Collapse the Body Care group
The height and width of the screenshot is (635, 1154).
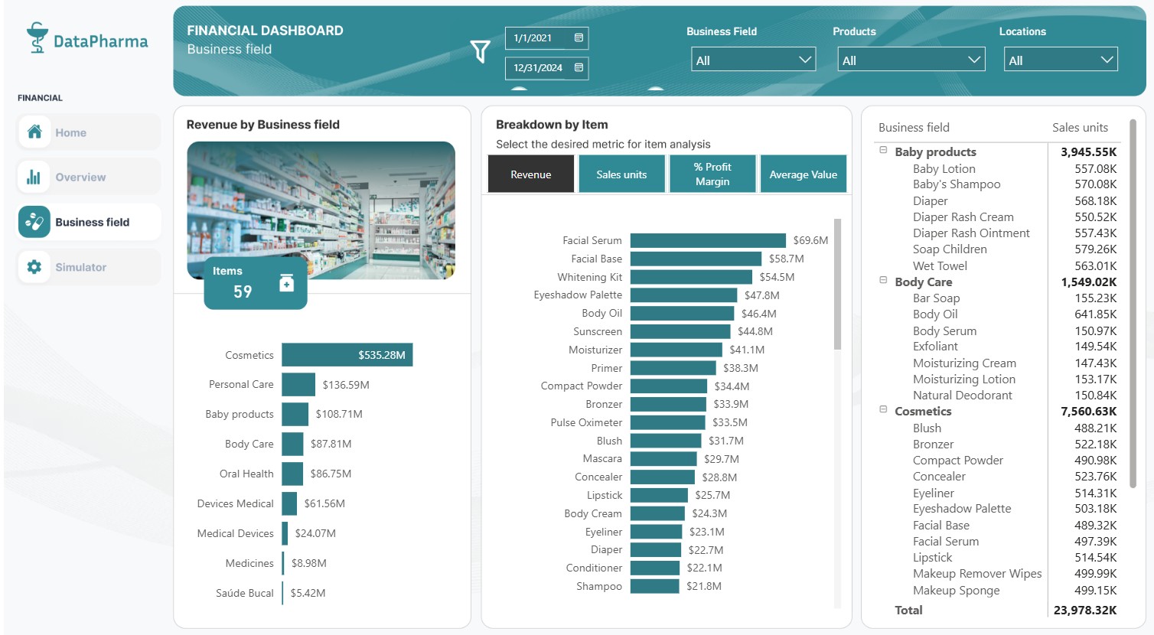[x=883, y=281]
